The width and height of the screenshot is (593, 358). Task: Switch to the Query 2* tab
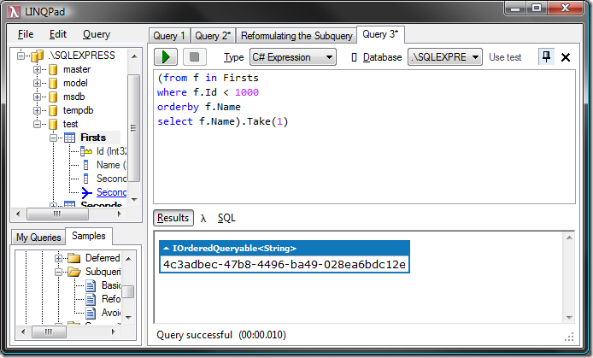pos(213,36)
